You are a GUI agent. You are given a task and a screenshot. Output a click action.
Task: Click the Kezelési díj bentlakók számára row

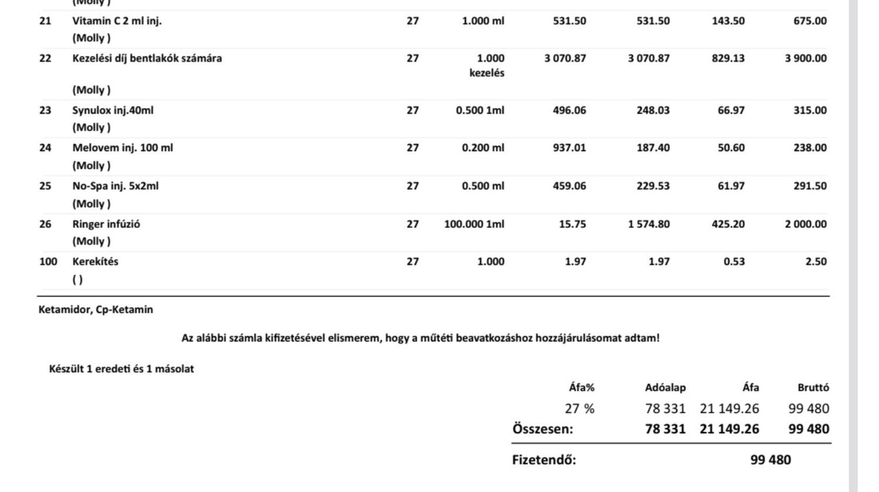pyautogui.click(x=146, y=59)
